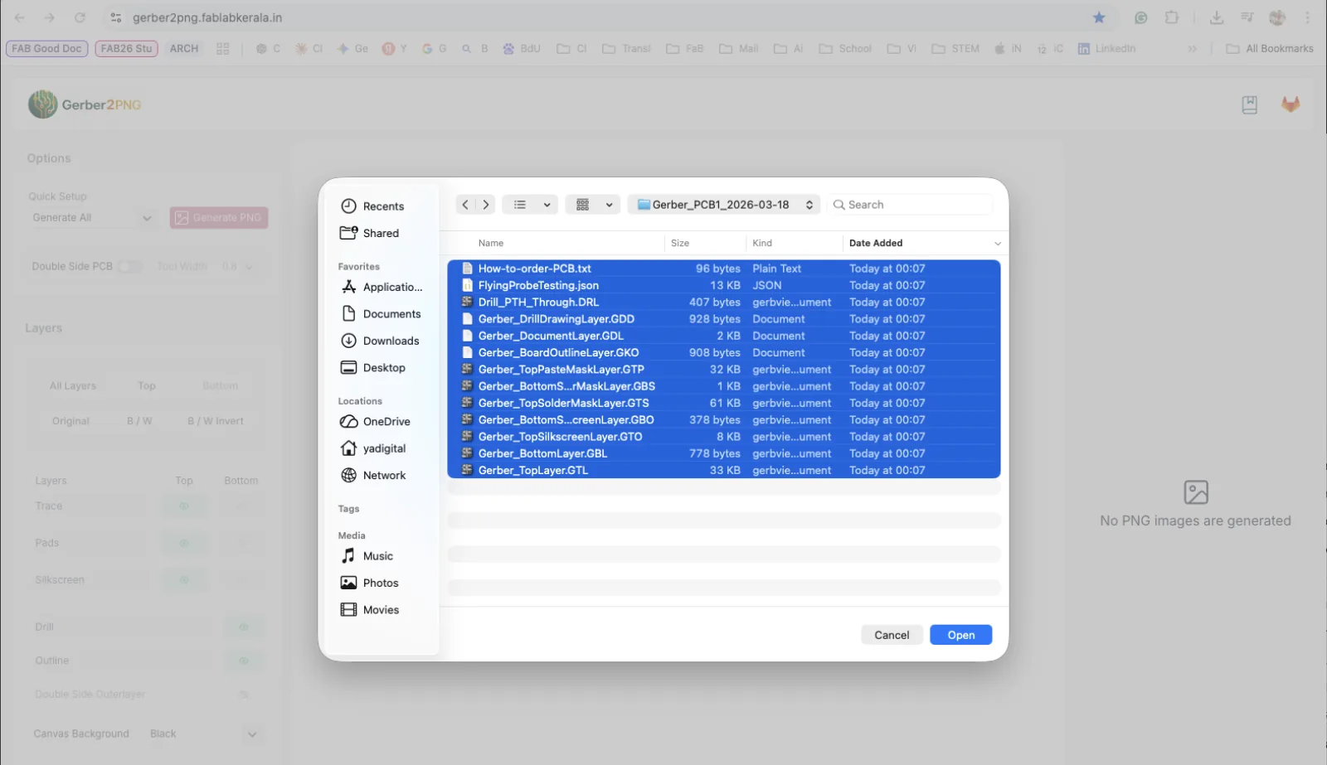Screen dimensions: 1327x765
Task: Select Drill_PTH_Through.DRL file
Action: 723,303
